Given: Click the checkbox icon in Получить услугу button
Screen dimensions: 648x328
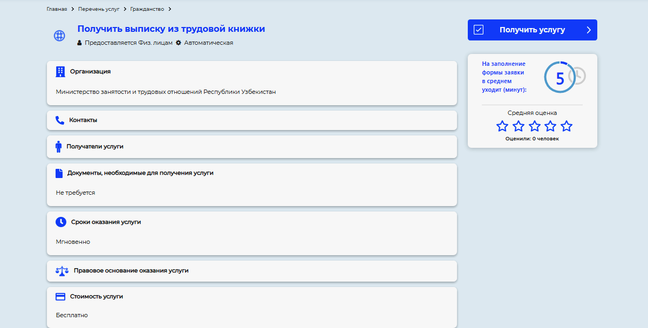Looking at the screenshot, I should click(479, 30).
